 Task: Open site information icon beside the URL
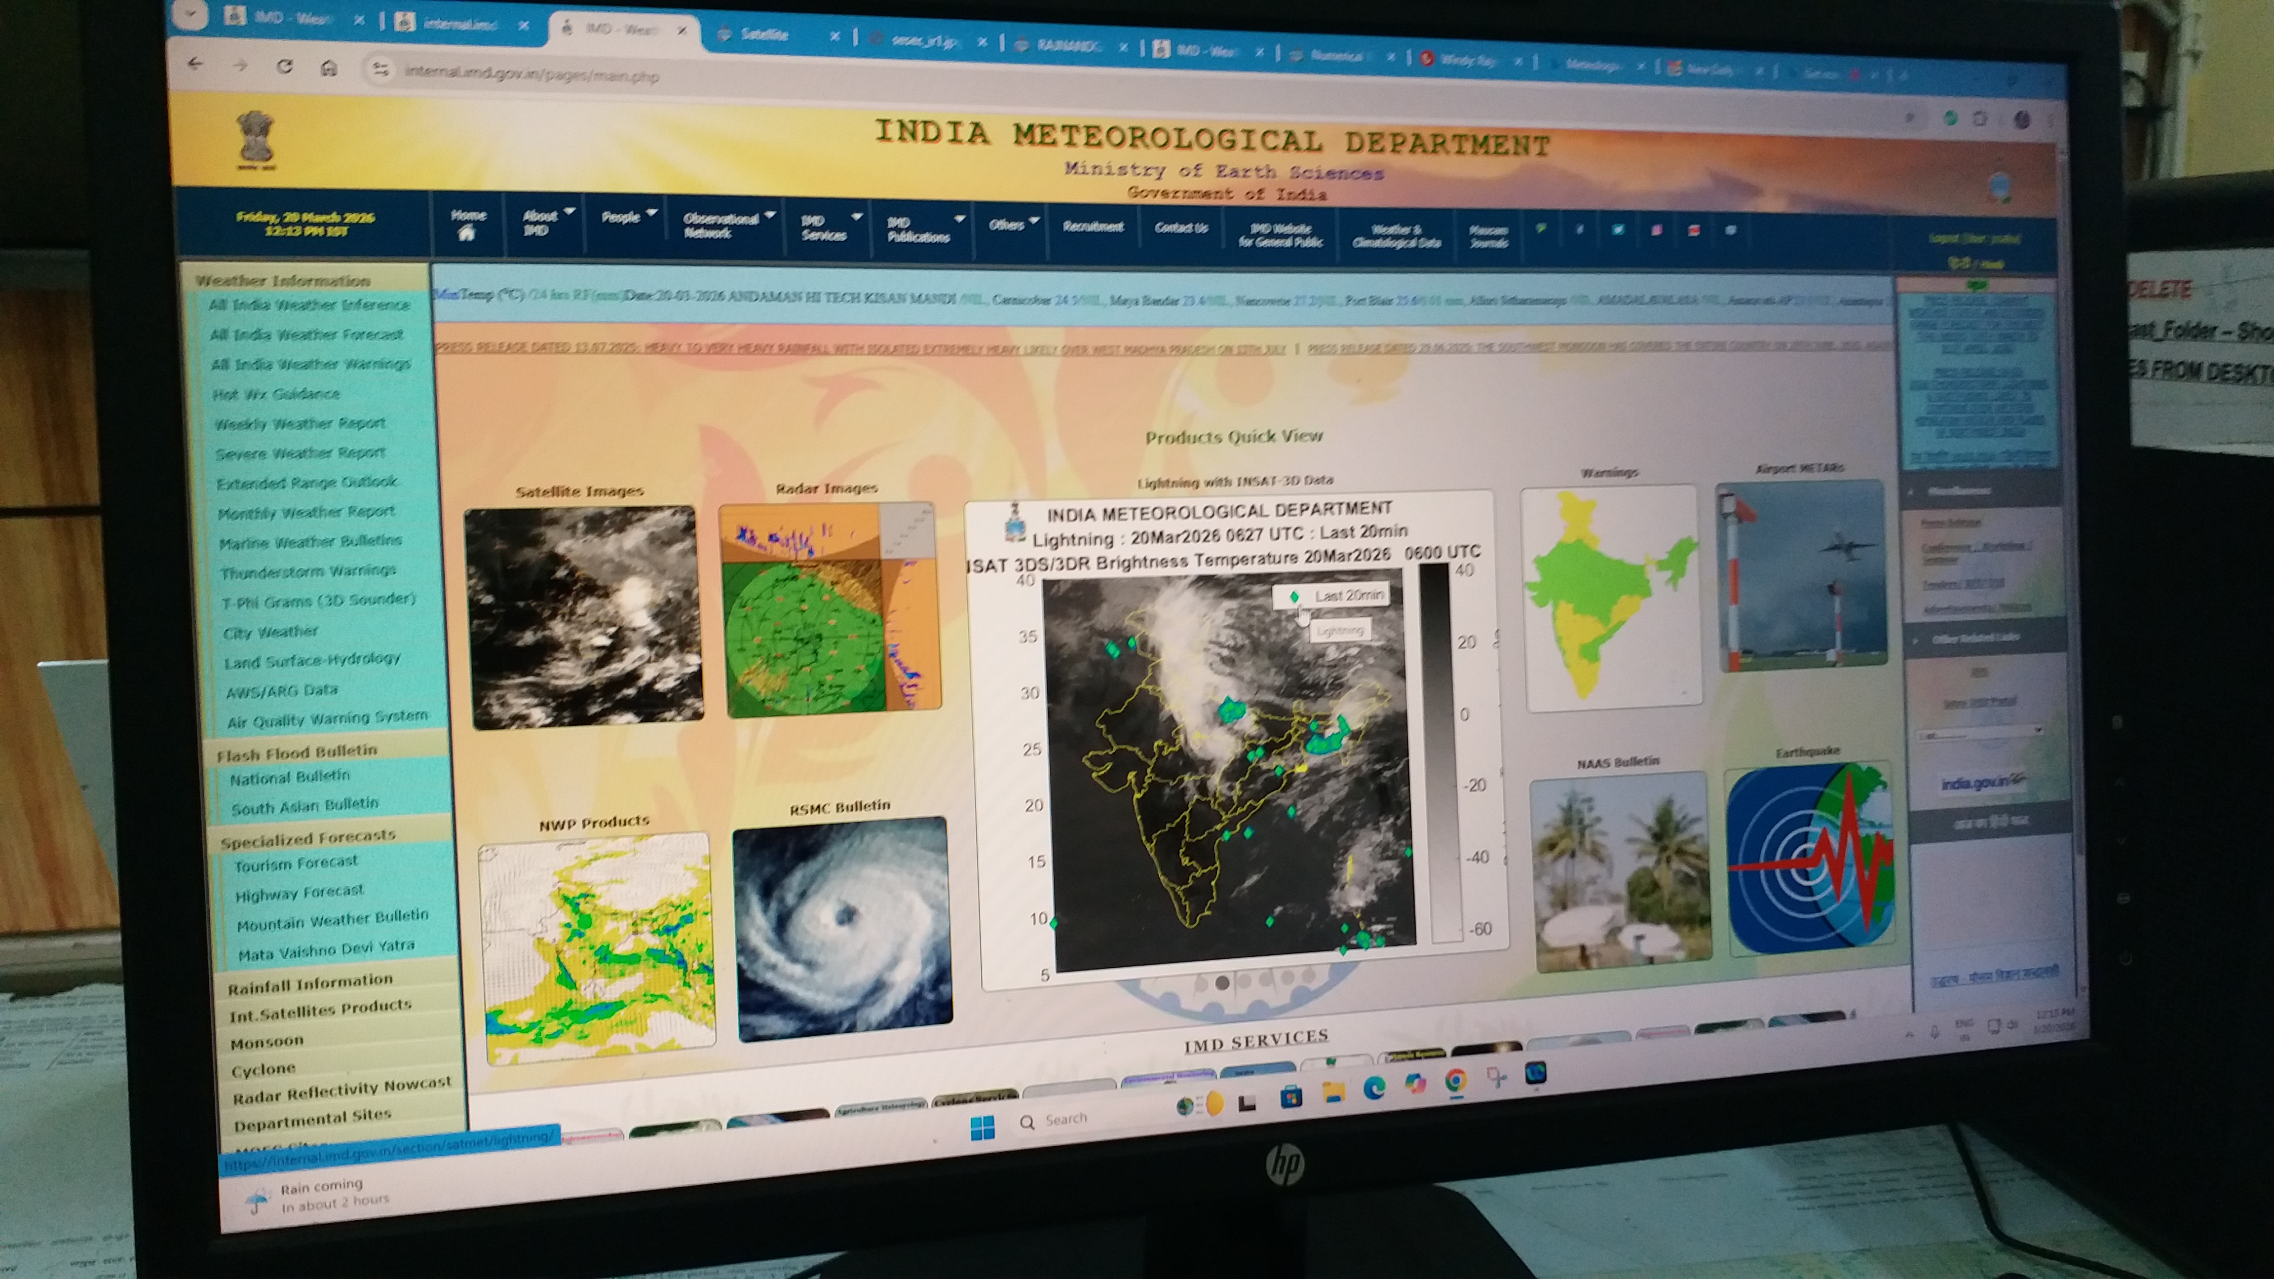[x=380, y=70]
